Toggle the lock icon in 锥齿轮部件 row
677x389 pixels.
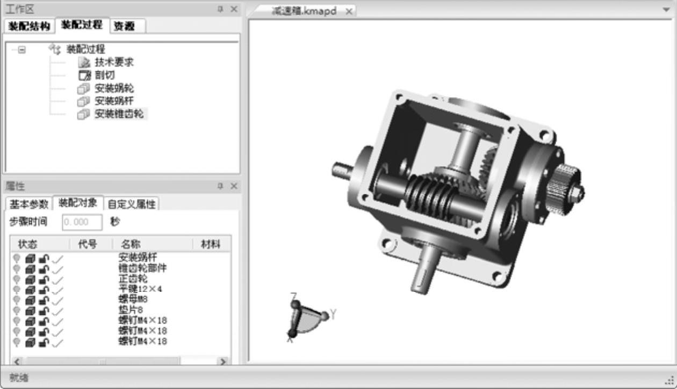click(44, 268)
